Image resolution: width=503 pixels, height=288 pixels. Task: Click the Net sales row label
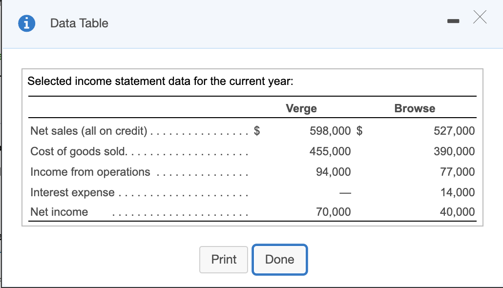pyautogui.click(x=90, y=131)
